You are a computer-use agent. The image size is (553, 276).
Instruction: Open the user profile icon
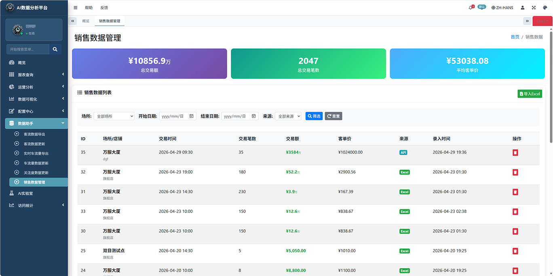[523, 8]
